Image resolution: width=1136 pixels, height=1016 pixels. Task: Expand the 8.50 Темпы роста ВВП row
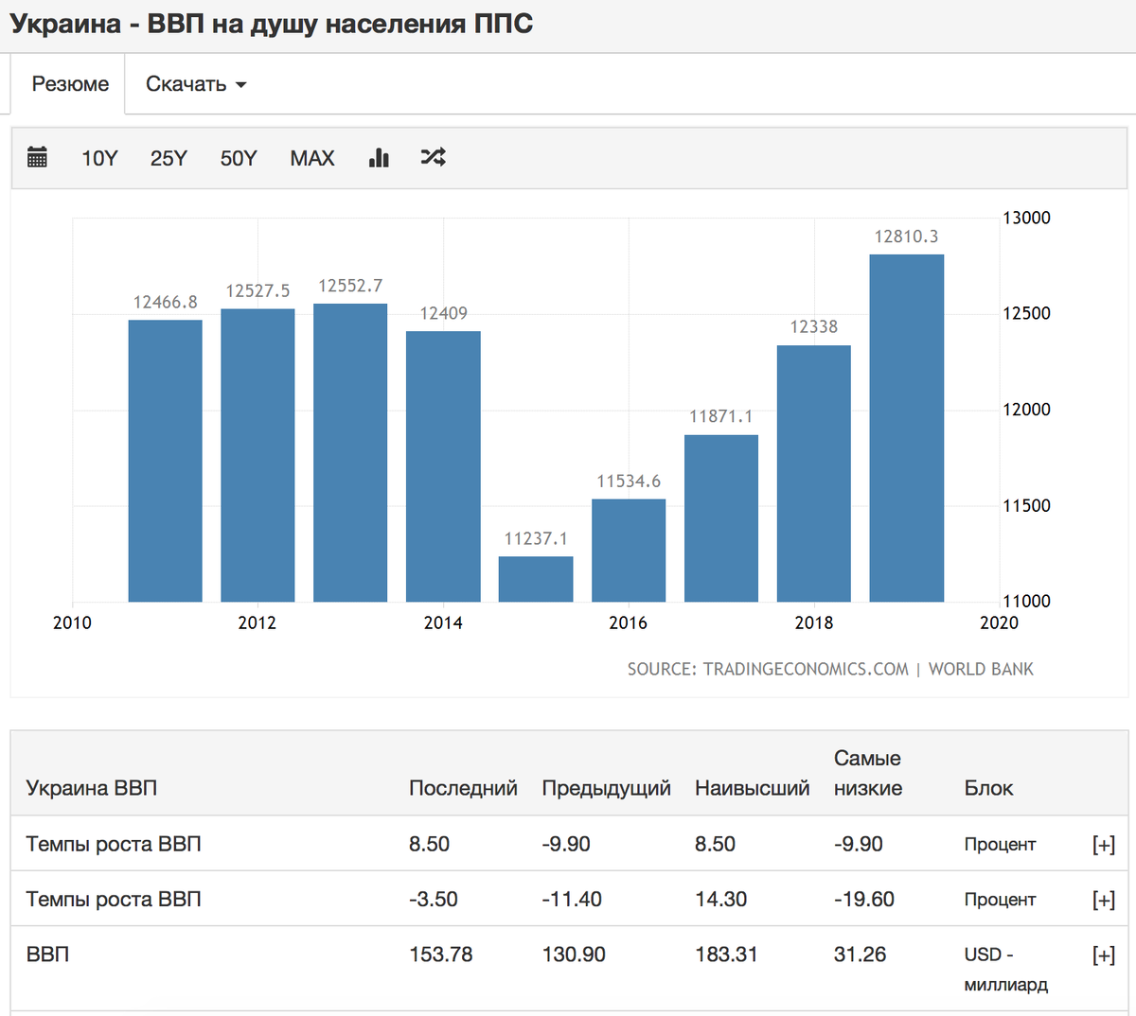1104,844
